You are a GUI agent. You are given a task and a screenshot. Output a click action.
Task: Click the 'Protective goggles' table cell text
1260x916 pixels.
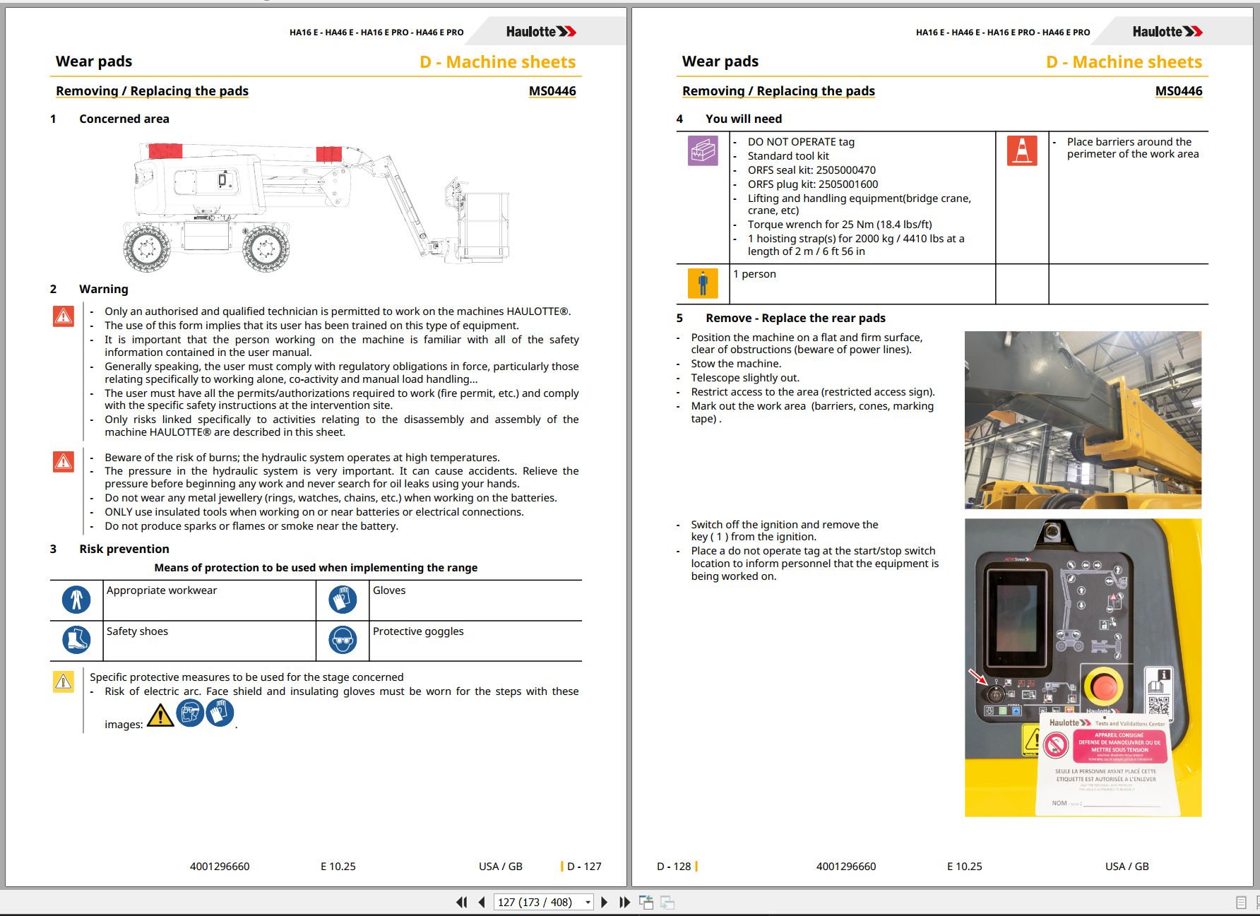click(418, 631)
